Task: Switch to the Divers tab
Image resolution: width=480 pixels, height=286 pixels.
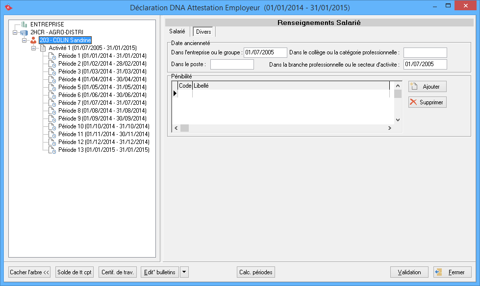Action: (x=203, y=32)
